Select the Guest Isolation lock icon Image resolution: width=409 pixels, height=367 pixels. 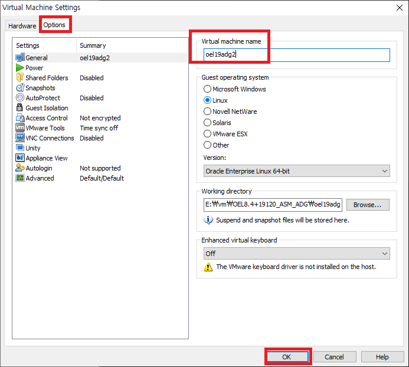click(x=19, y=108)
